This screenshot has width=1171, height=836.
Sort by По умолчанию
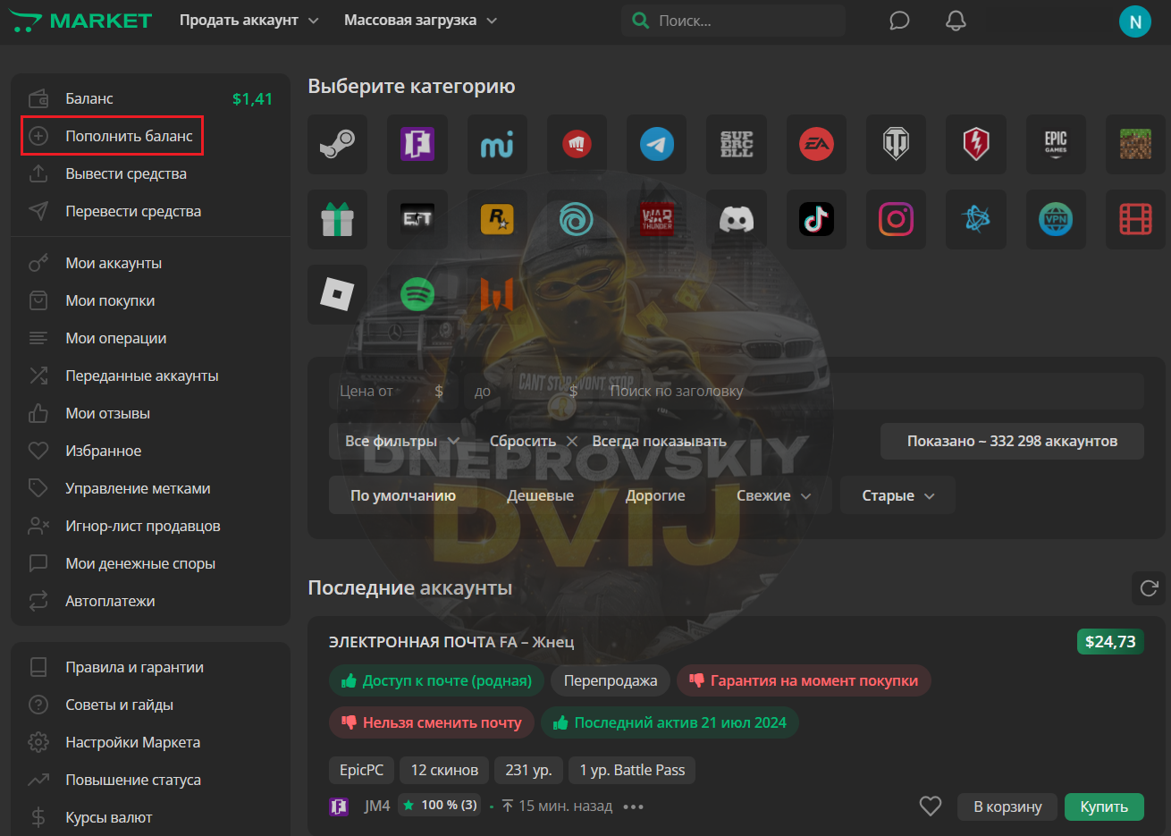[x=403, y=495]
